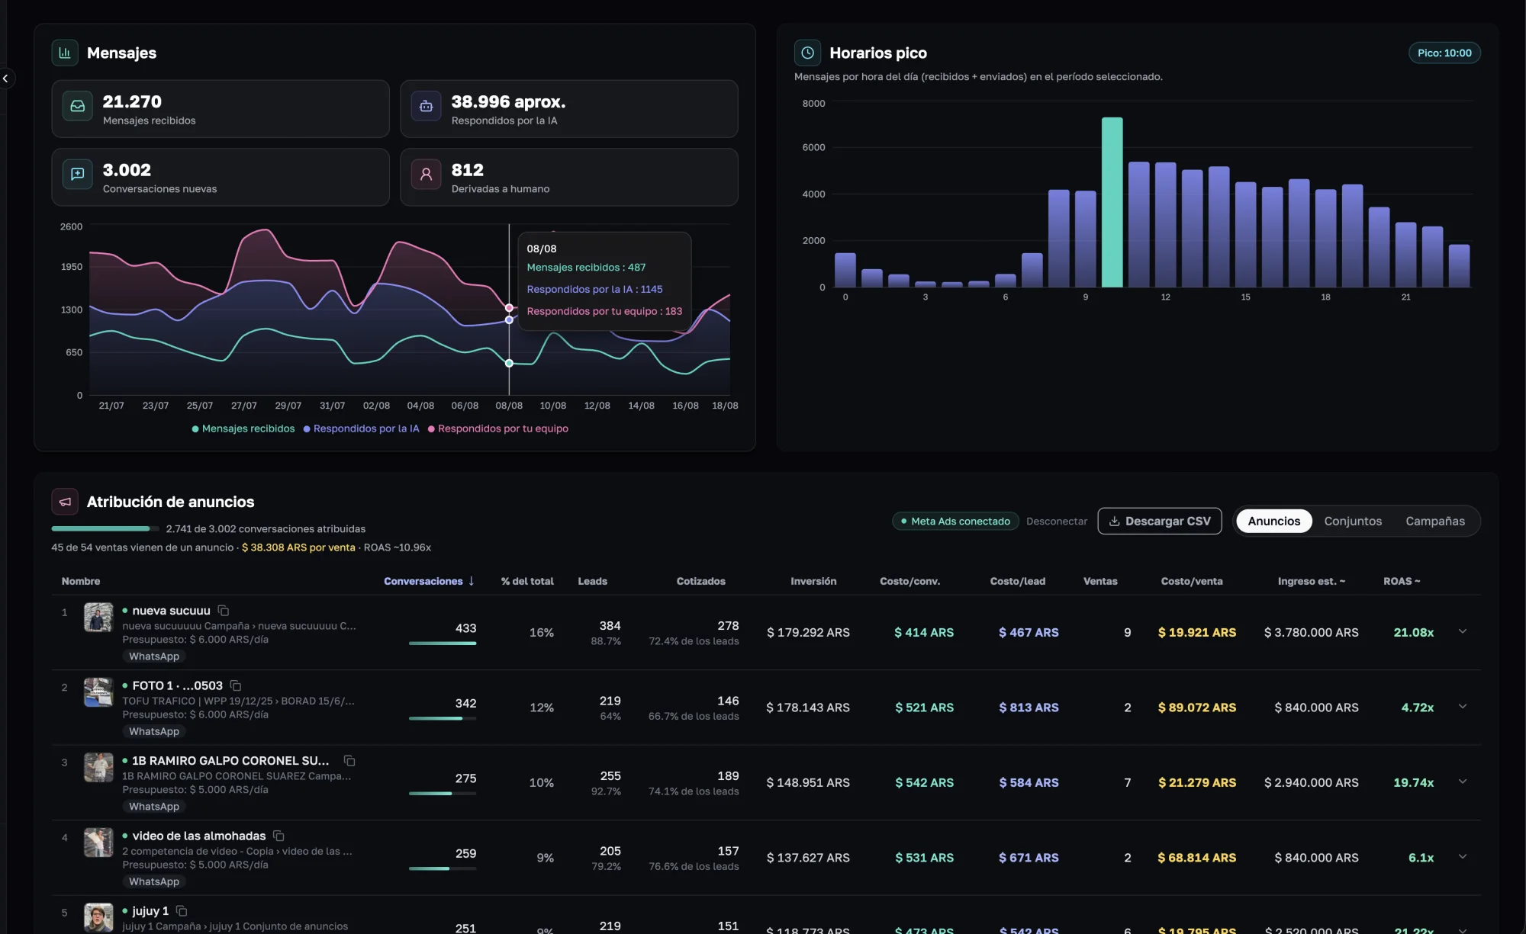This screenshot has width=1526, height=934.
Task: Copy the jujuy 1 ad name
Action: point(182,910)
